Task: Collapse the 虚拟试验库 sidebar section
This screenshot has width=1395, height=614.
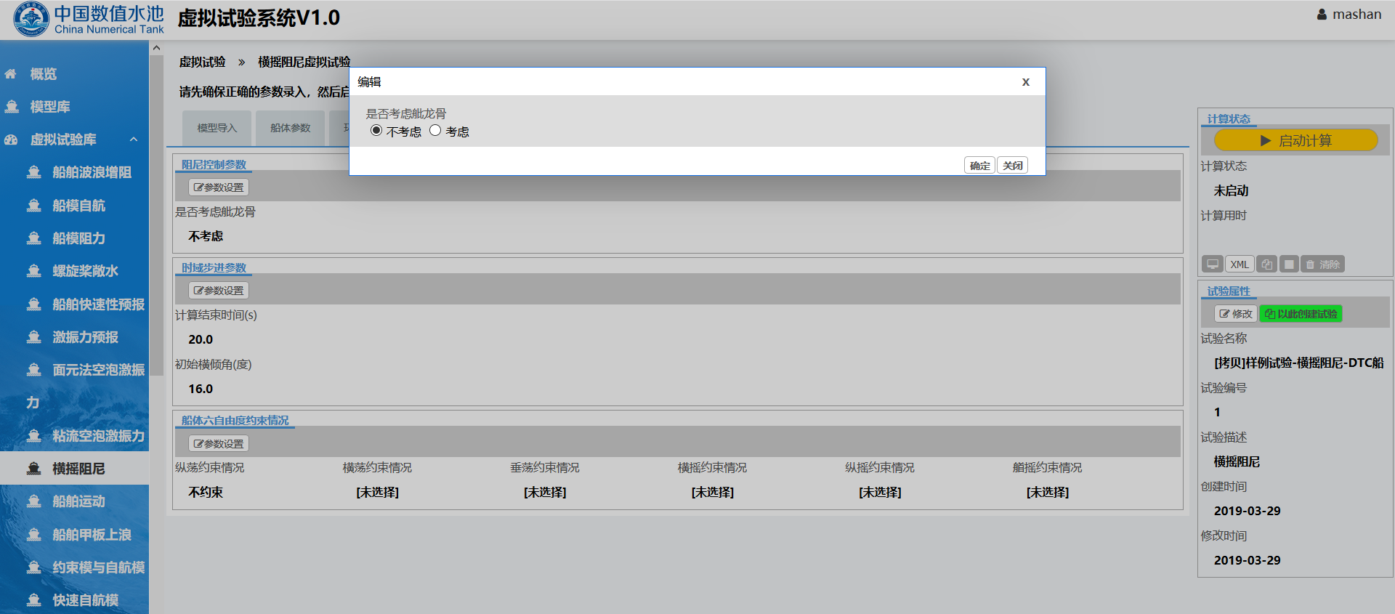Action: point(134,140)
